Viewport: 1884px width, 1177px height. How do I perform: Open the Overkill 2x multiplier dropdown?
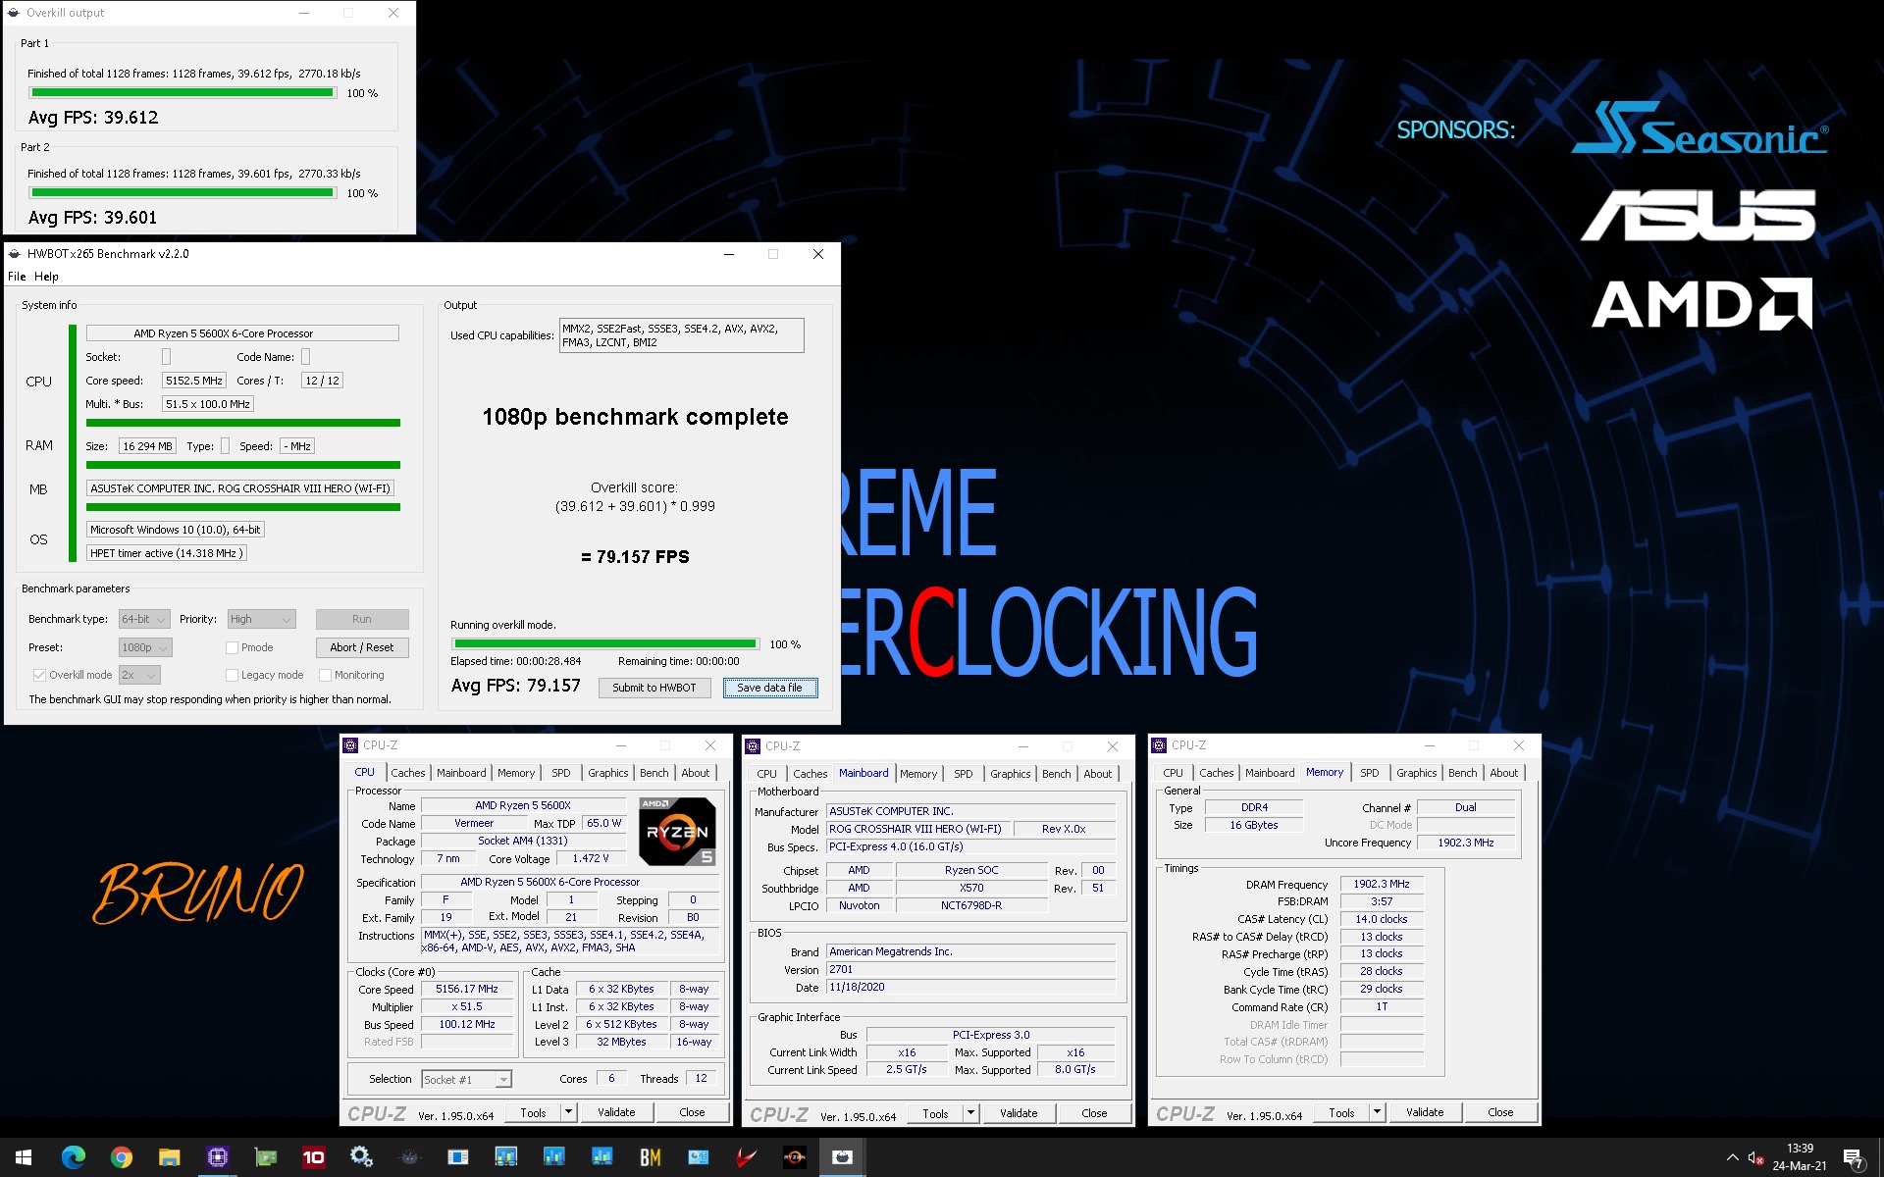139,675
